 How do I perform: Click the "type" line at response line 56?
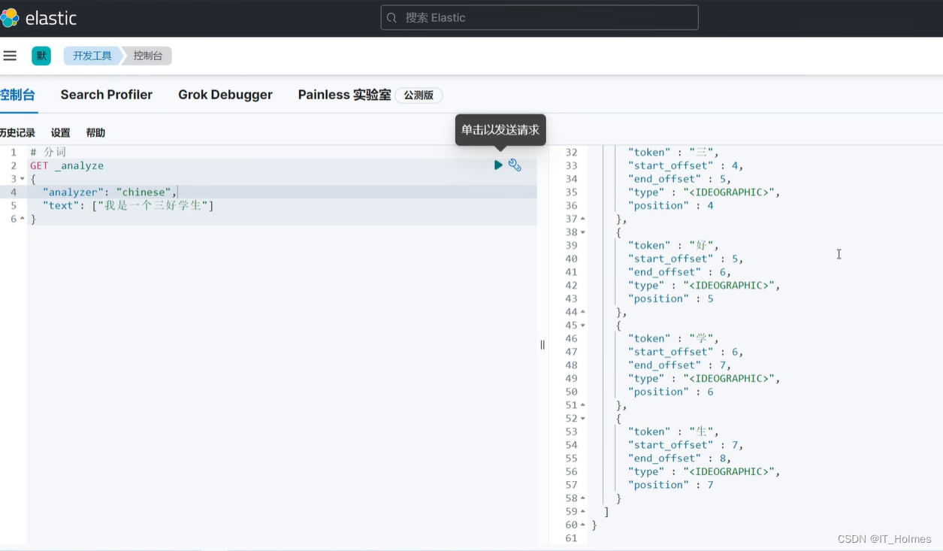tap(704, 472)
